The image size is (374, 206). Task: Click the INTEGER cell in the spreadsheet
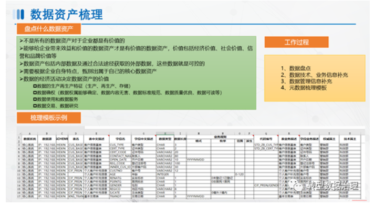(165, 174)
